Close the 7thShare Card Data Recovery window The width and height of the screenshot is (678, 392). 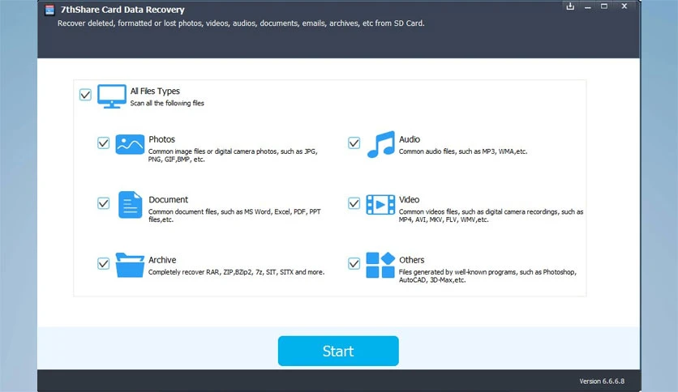(x=624, y=6)
